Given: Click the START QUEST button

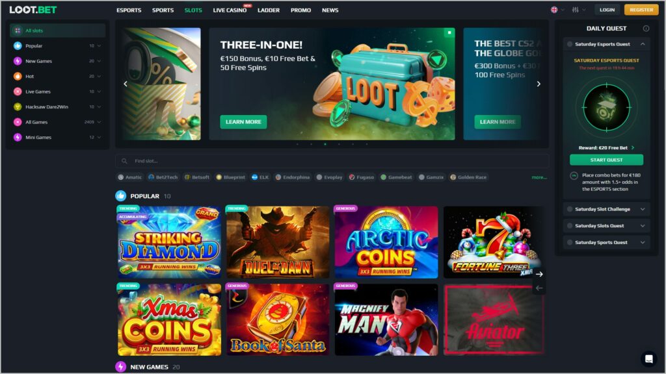Looking at the screenshot, I should tap(606, 160).
